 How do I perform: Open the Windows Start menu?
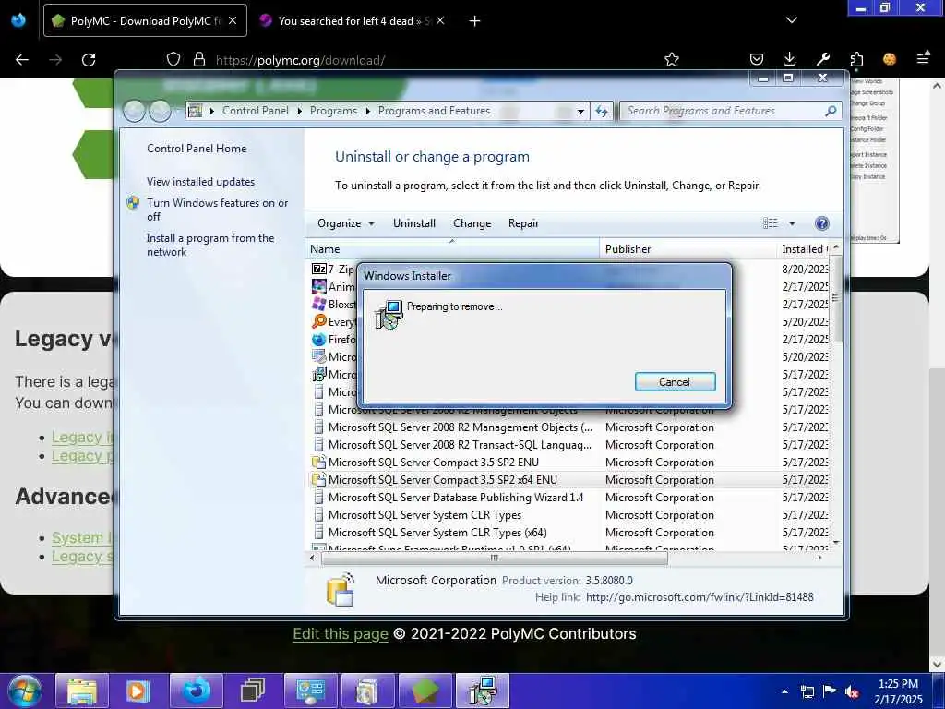click(25, 691)
